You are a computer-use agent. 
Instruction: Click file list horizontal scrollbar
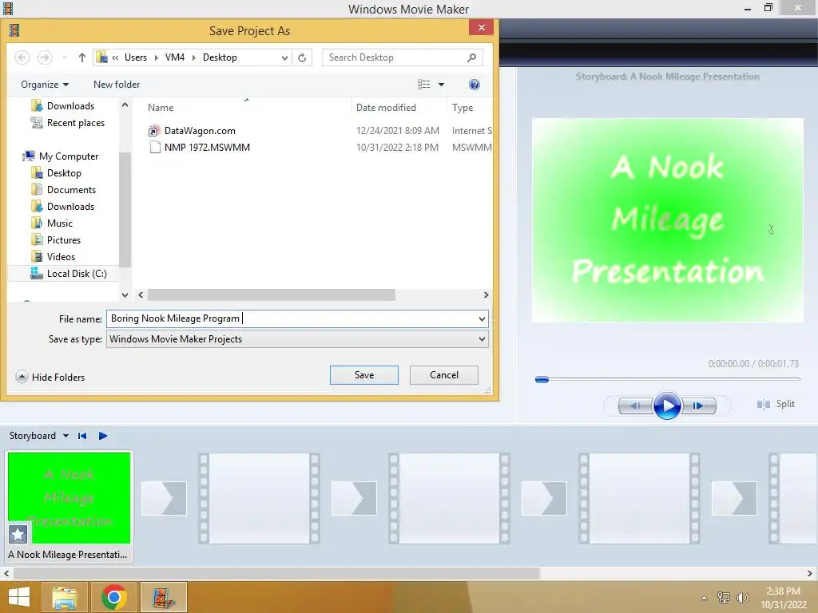pos(272,295)
